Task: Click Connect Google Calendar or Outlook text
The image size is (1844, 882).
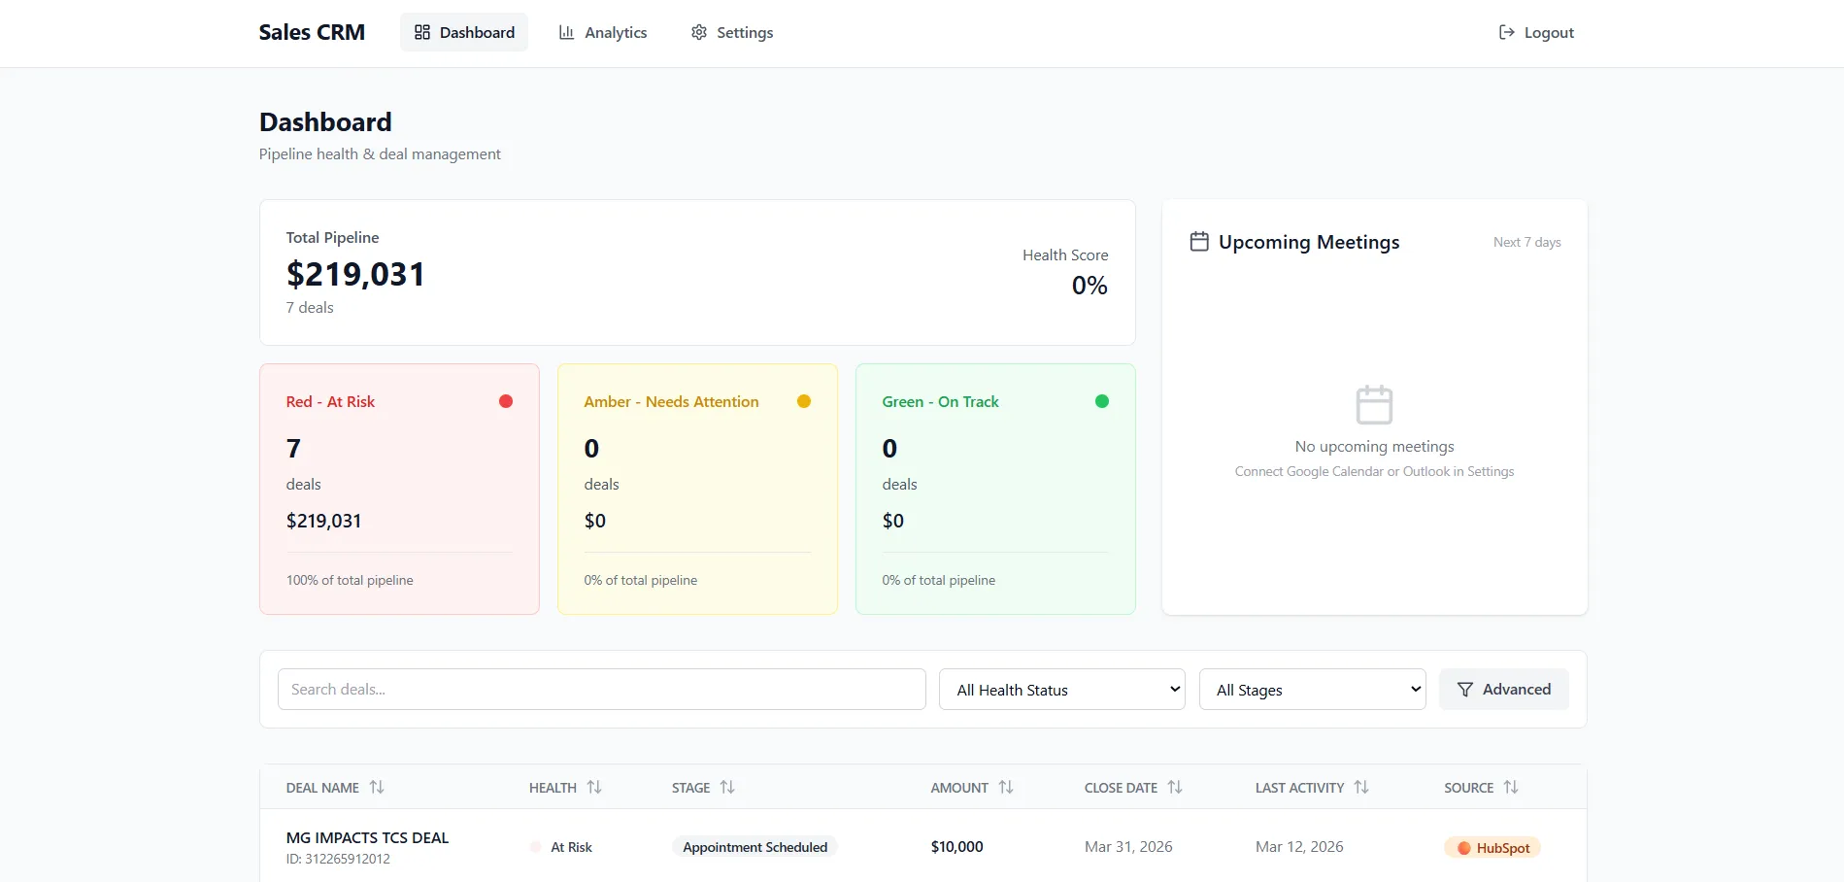Action: [1374, 471]
